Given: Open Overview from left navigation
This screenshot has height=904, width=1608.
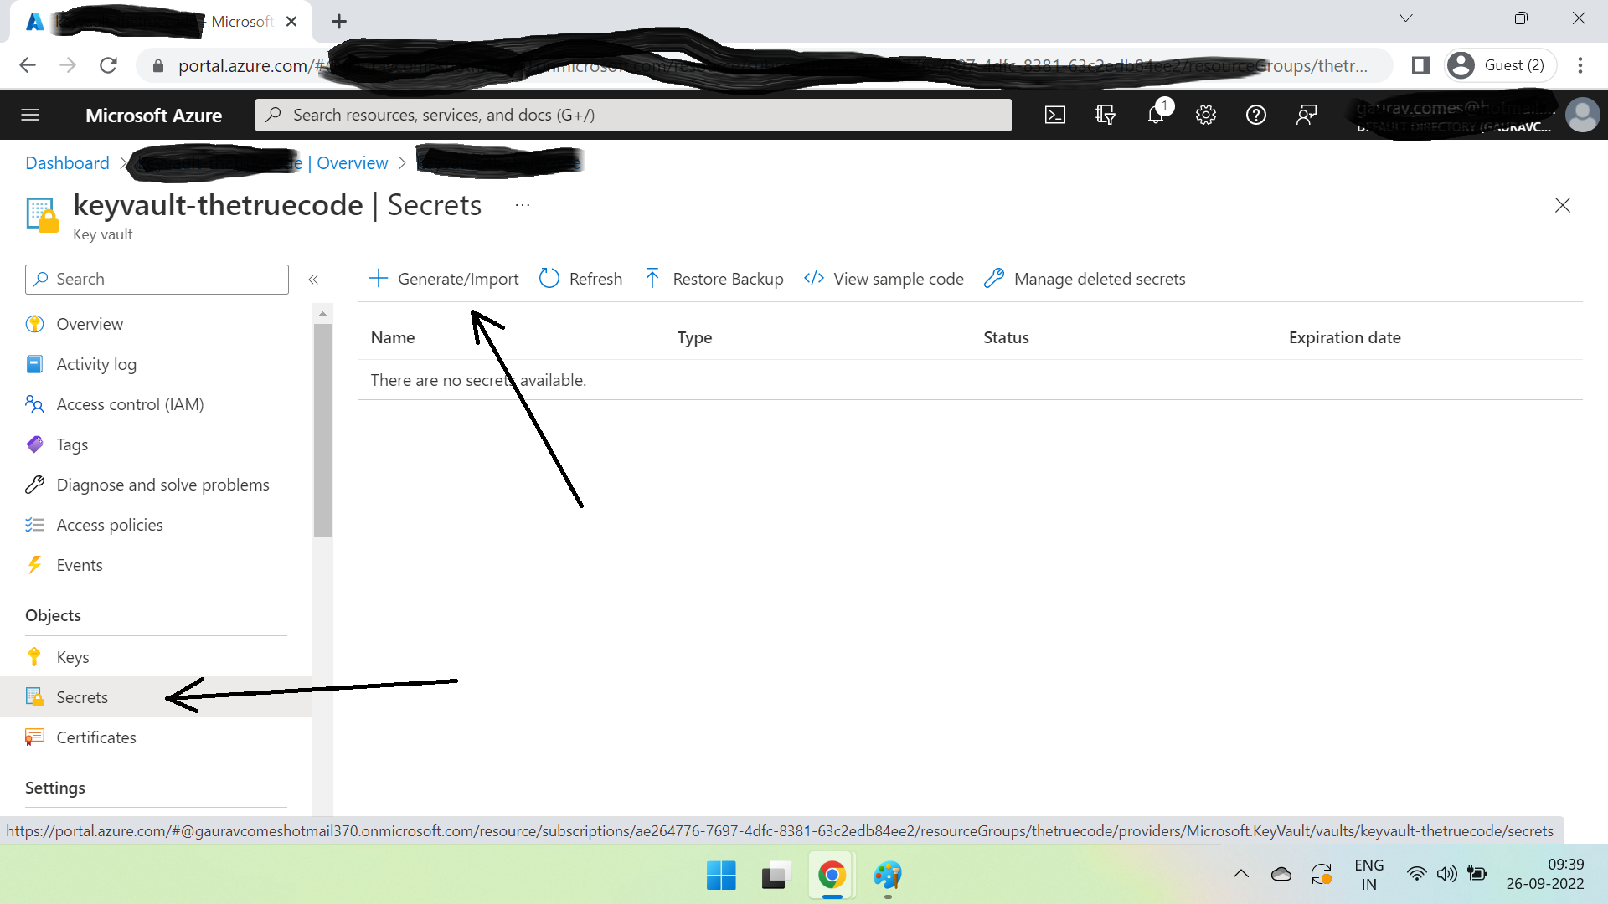Looking at the screenshot, I should pyautogui.click(x=90, y=323).
